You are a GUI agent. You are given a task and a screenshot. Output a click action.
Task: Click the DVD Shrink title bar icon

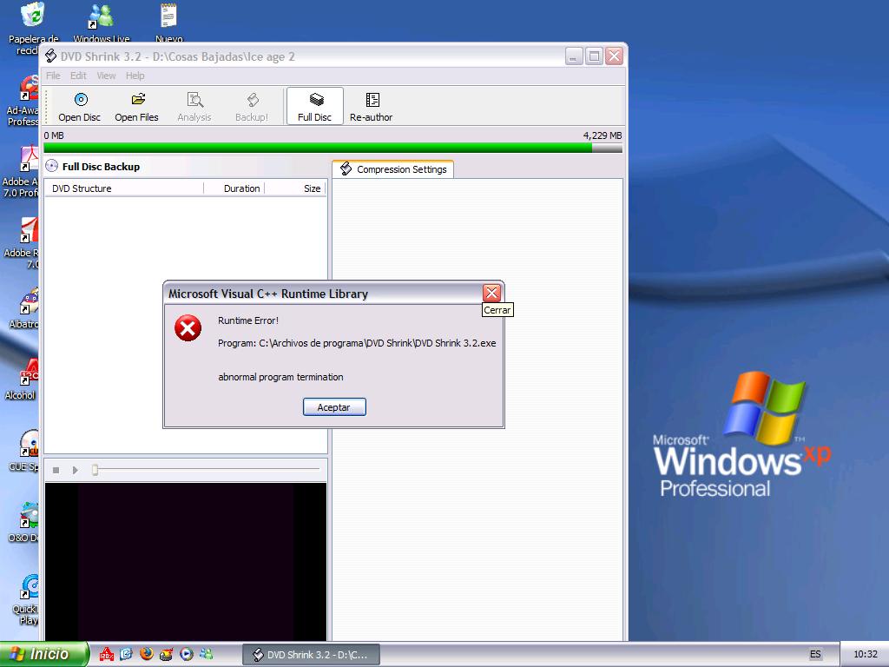50,56
